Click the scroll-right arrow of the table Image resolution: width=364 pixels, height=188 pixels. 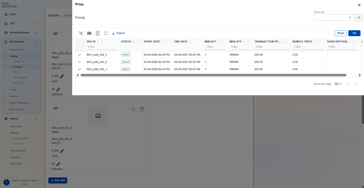click(x=360, y=75)
